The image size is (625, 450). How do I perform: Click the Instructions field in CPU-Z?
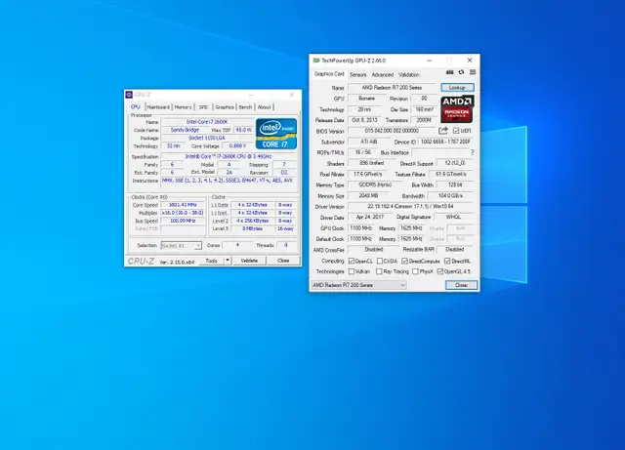pyautogui.click(x=229, y=184)
